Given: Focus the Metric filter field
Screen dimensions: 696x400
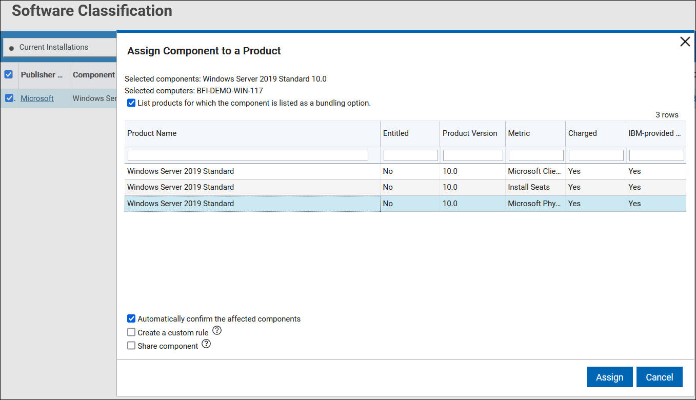Looking at the screenshot, I should click(536, 155).
